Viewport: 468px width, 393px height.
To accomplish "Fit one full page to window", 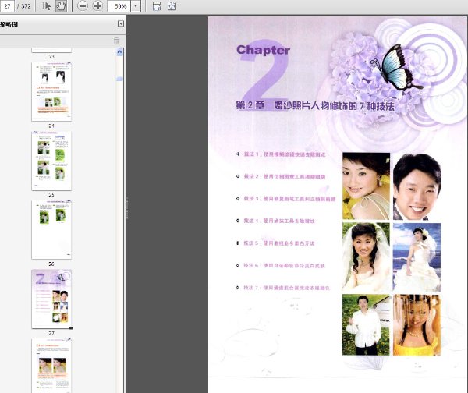I will 172,6.
